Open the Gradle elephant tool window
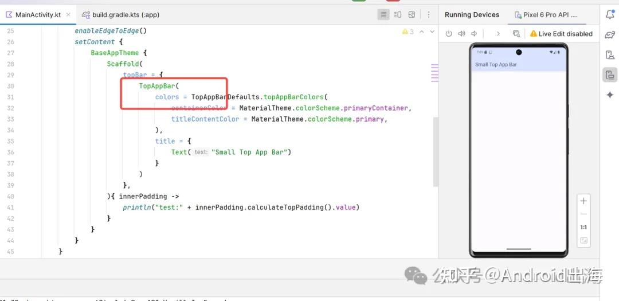The width and height of the screenshot is (619, 301). click(610, 35)
